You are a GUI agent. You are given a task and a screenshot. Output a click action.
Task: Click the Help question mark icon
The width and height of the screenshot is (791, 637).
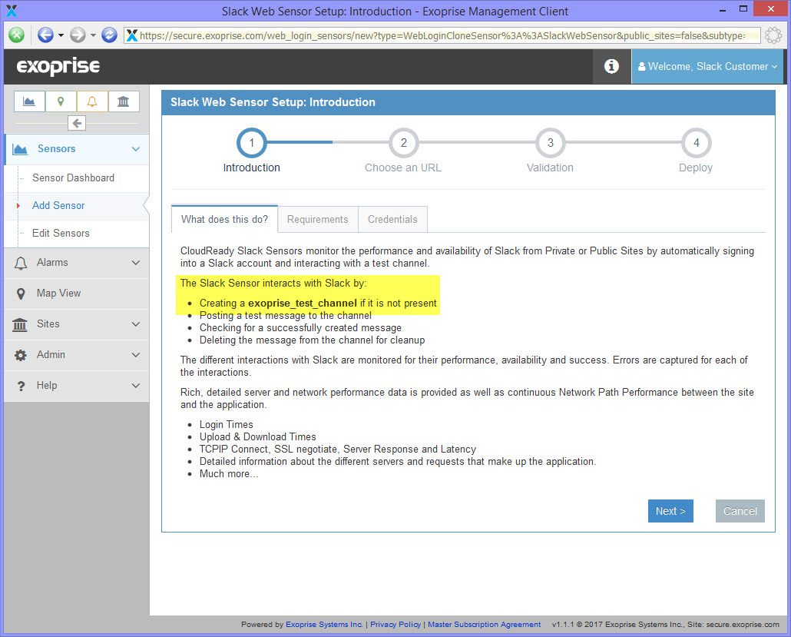[x=21, y=387]
